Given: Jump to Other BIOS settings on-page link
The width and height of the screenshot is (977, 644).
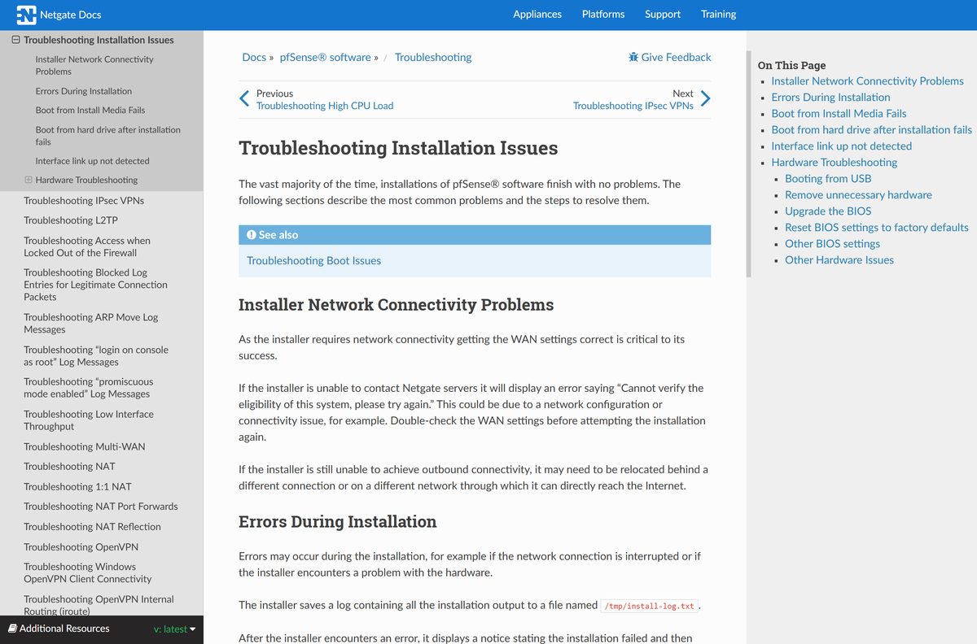Looking at the screenshot, I should point(832,243).
